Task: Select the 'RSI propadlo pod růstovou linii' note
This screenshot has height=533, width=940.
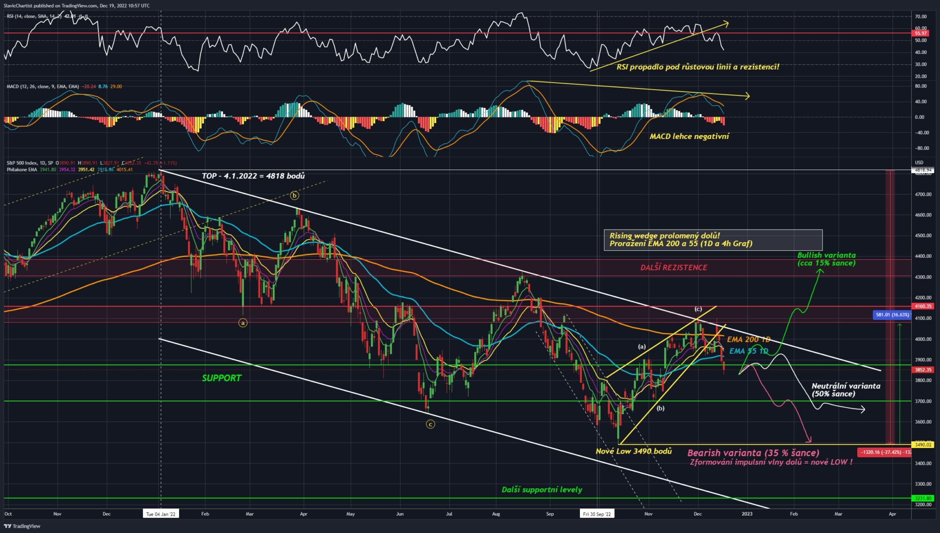Action: coord(697,67)
